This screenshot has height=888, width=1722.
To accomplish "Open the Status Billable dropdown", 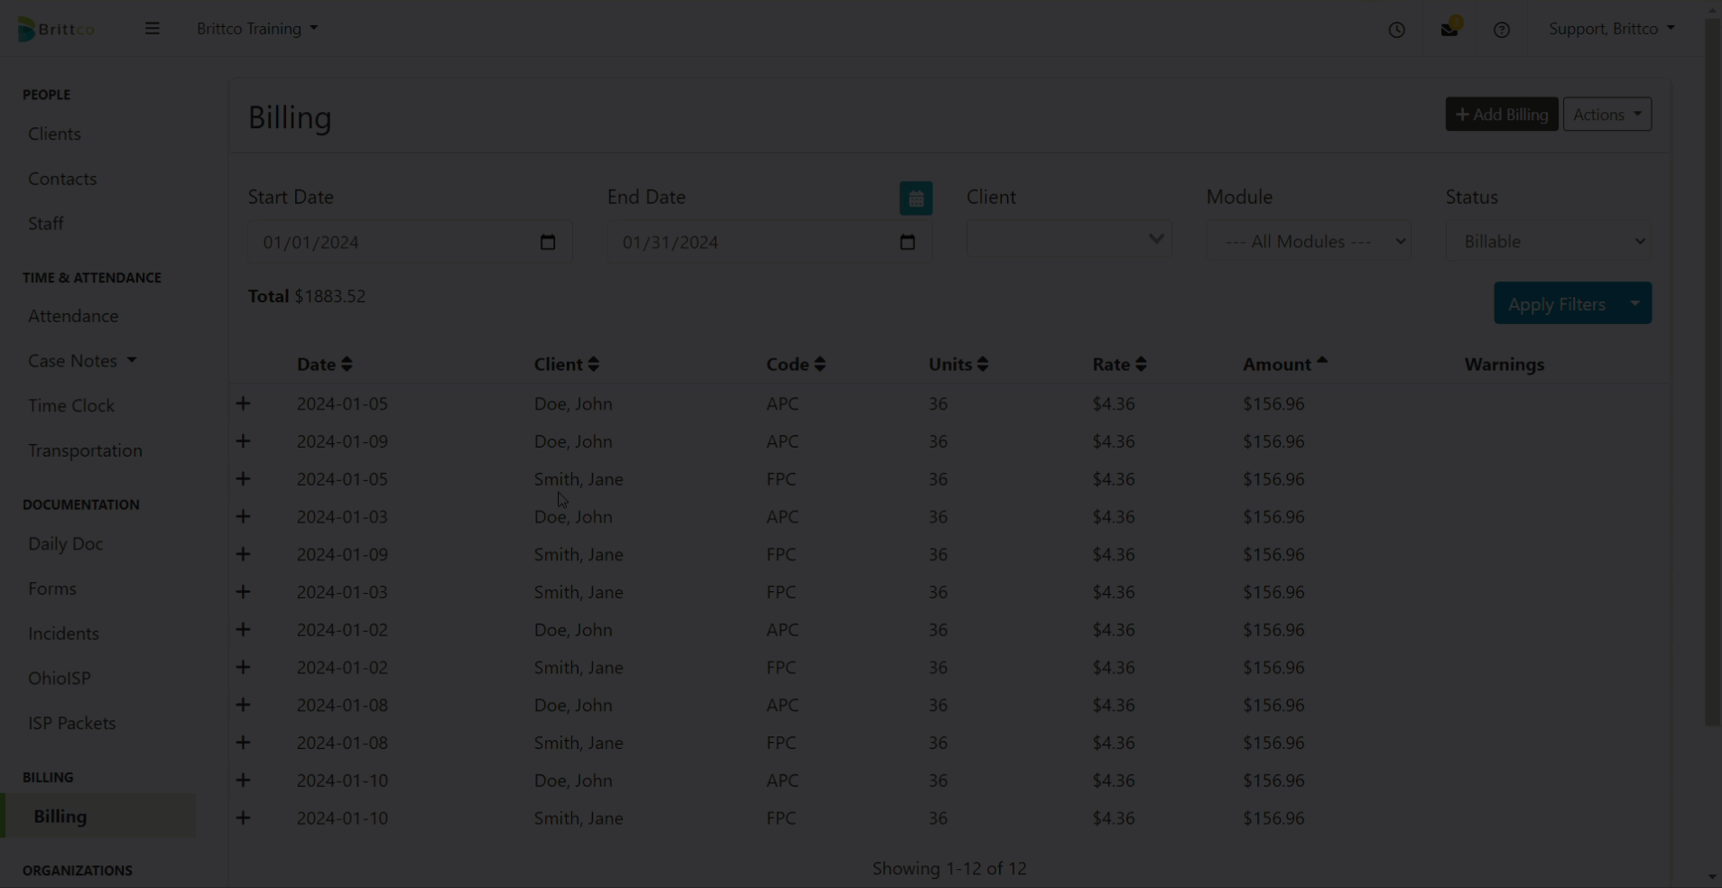I will pyautogui.click(x=1548, y=242).
